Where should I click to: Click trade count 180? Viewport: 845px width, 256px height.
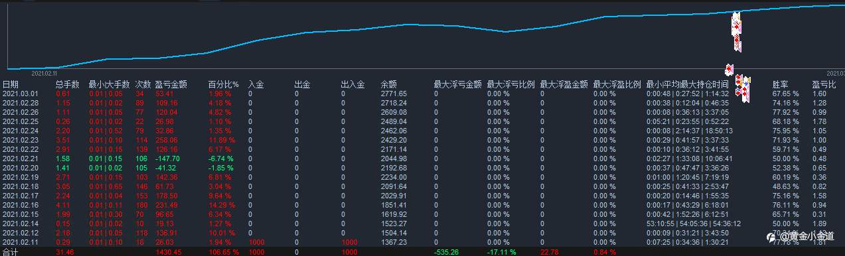[141, 205]
